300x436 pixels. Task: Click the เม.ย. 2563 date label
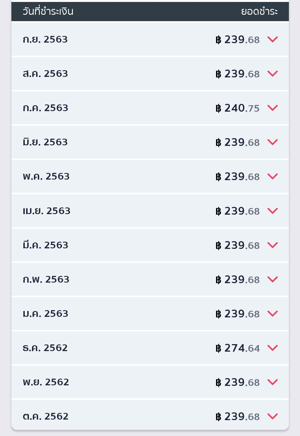(x=46, y=211)
